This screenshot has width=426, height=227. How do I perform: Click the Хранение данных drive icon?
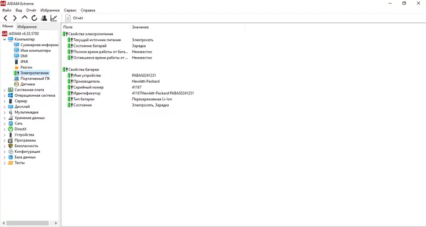pyautogui.click(x=10, y=118)
